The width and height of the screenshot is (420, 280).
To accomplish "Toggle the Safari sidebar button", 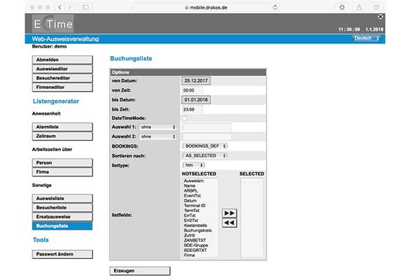I will [x=86, y=6].
